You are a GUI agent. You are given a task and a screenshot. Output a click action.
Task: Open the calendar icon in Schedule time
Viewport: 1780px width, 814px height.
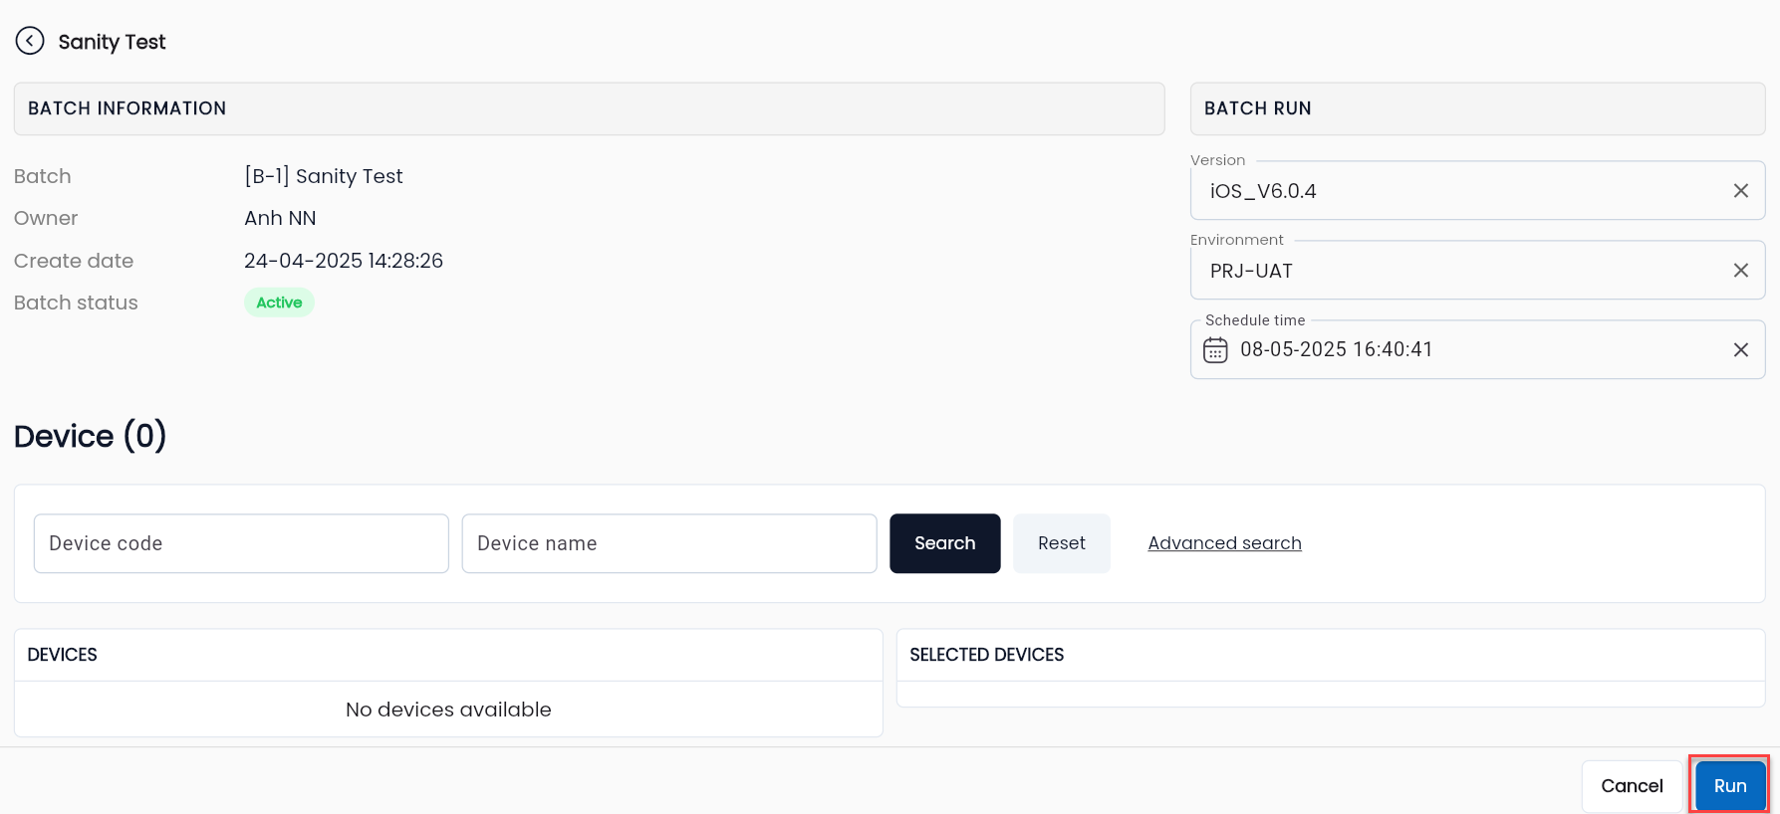pyautogui.click(x=1215, y=350)
